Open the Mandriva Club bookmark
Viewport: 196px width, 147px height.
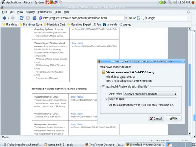tap(55, 25)
